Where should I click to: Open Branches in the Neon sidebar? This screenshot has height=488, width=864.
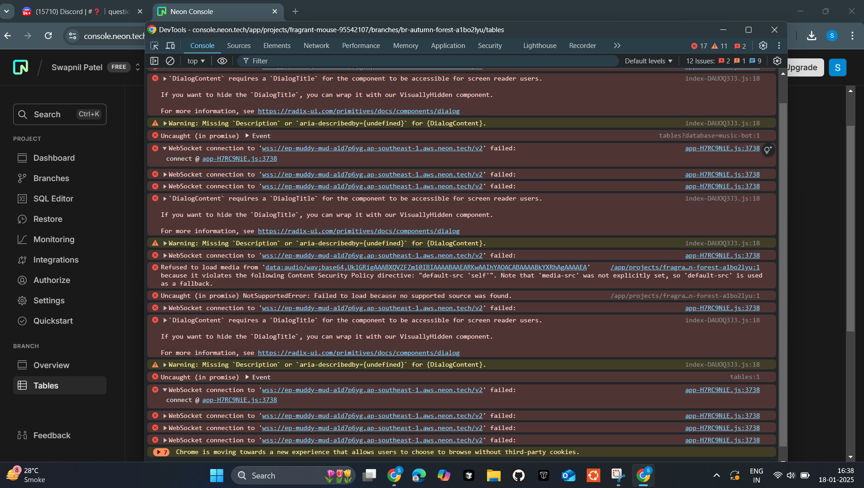[60, 178]
